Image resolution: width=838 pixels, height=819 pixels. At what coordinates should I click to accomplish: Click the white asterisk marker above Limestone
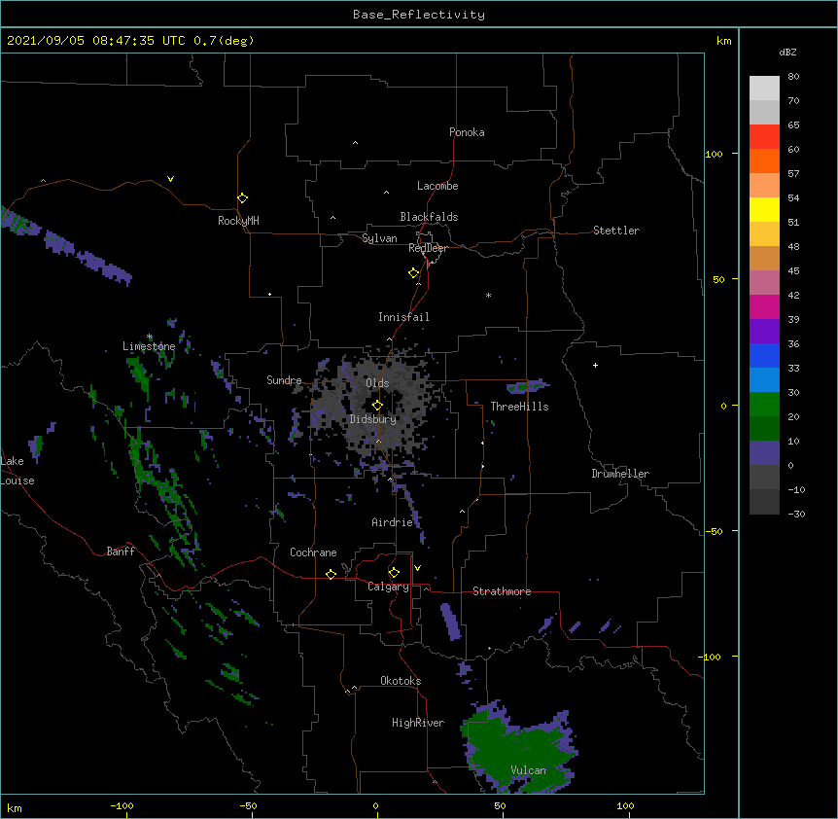pos(149,337)
